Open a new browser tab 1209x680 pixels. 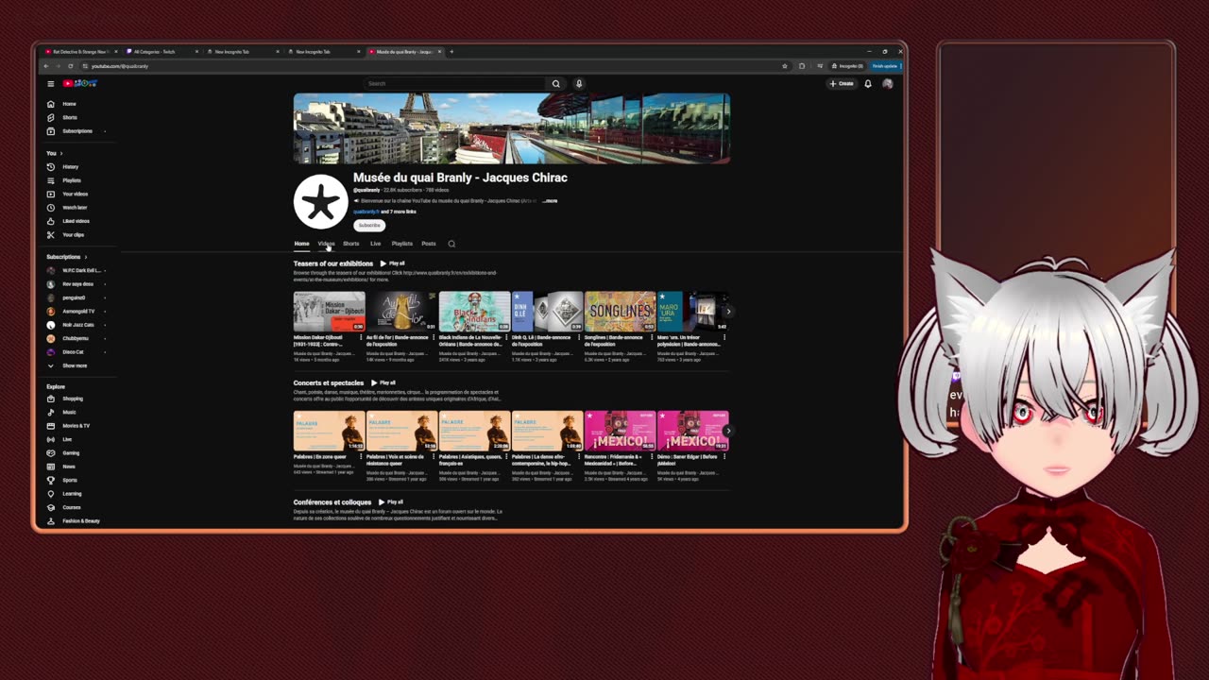451,52
